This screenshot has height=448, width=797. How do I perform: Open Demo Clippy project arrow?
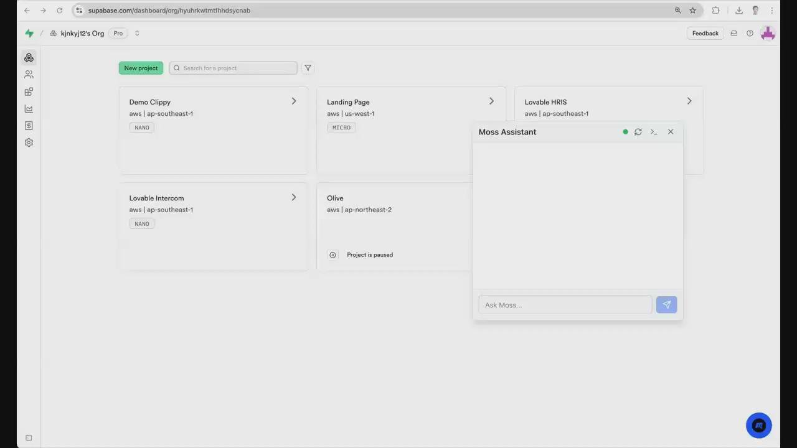click(x=294, y=101)
